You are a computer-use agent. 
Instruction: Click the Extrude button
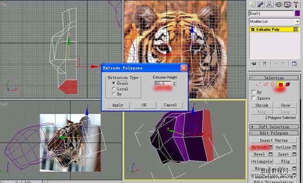tap(259, 147)
